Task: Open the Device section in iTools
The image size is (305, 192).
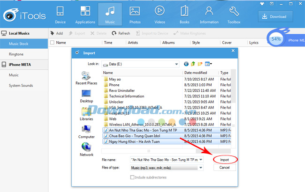Action: 60,14
